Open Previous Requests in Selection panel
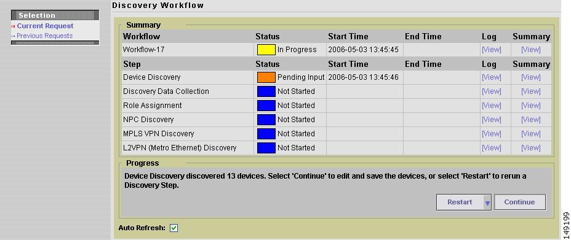Image resolution: width=571 pixels, height=240 pixels. click(44, 36)
